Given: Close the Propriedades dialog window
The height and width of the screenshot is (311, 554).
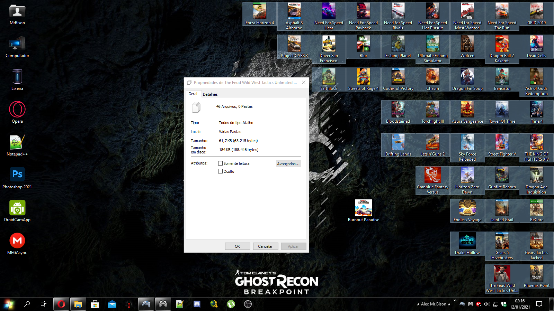Looking at the screenshot, I should 304,82.
